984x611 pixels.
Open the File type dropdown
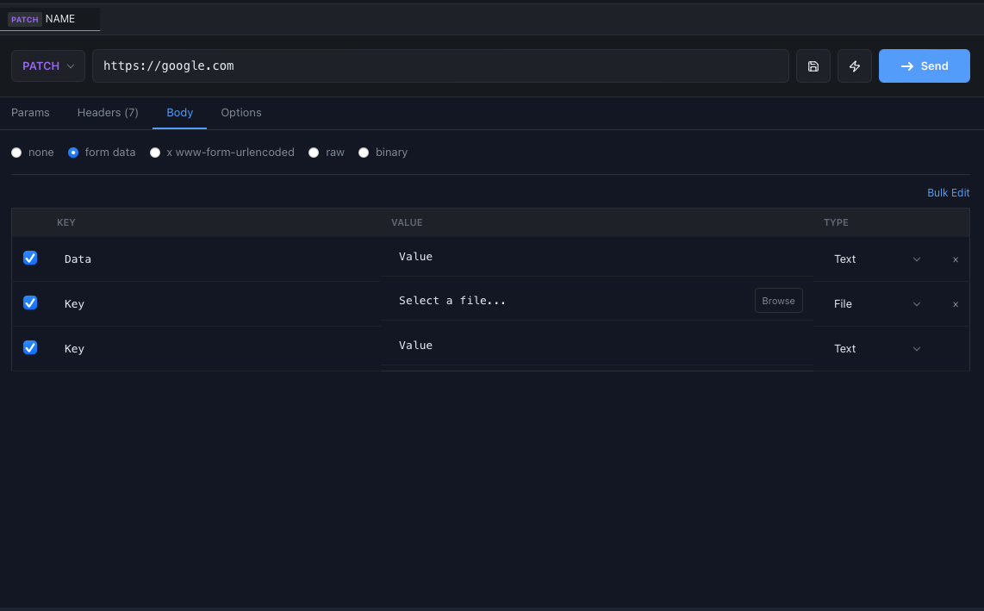click(876, 303)
